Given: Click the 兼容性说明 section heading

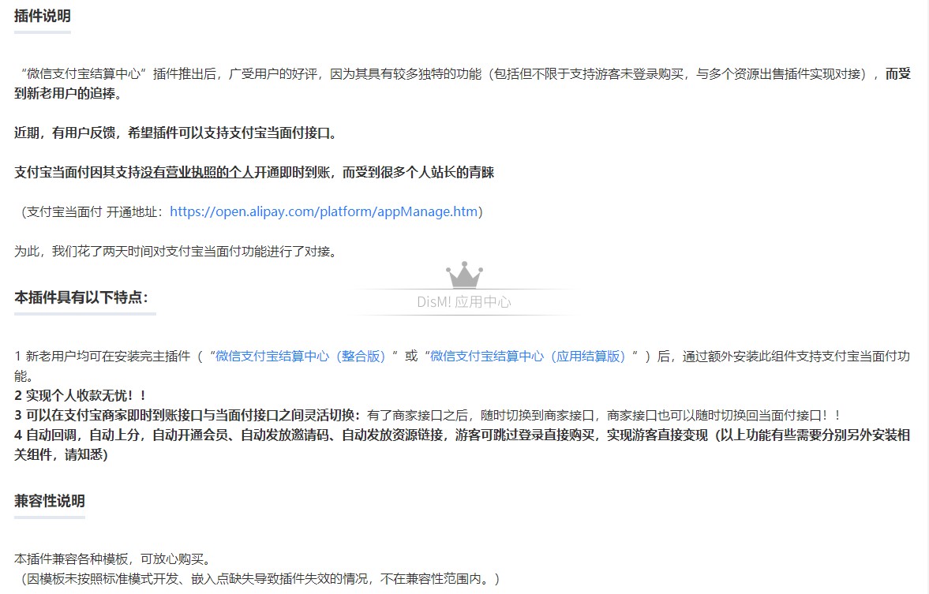Looking at the screenshot, I should coord(49,501).
